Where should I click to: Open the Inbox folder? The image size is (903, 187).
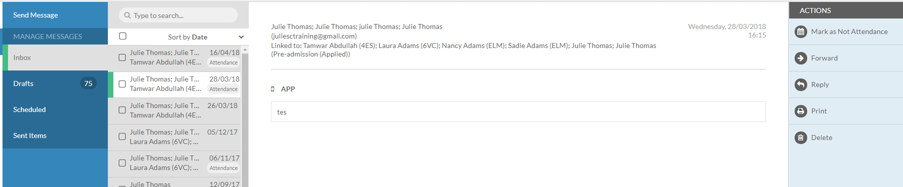click(55, 57)
